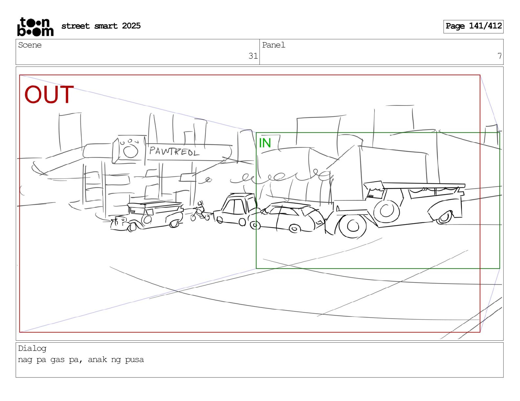Click the red "OUT" camera frame label

[49, 95]
